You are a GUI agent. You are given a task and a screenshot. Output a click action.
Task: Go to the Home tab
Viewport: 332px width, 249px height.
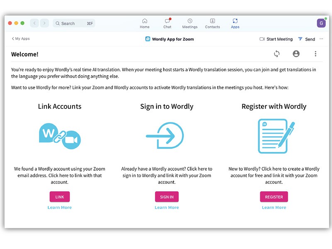[x=144, y=23]
